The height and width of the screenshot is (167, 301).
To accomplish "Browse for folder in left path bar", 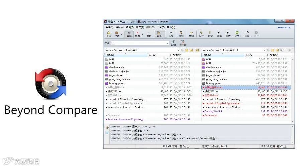I will point(187,50).
